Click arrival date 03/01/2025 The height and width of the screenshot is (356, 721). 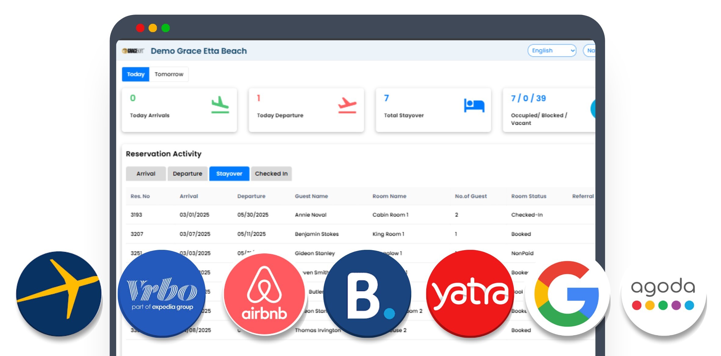click(194, 215)
